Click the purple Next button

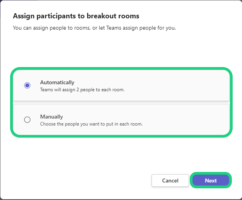[211, 181]
